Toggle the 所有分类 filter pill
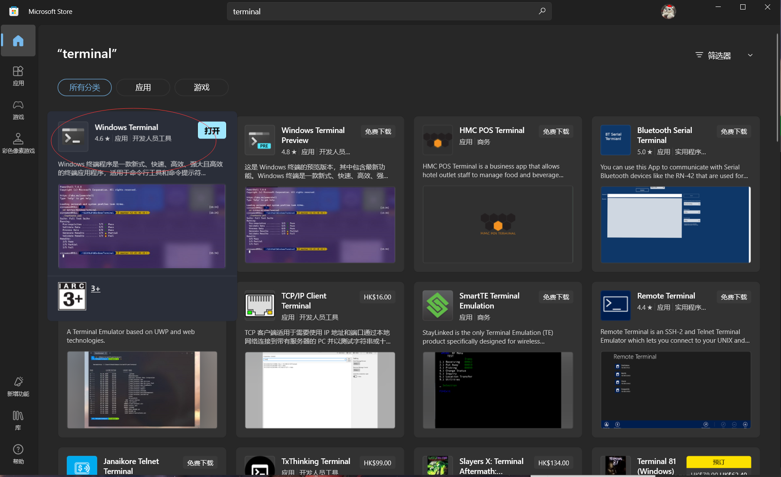Screen dimensions: 781x477 coord(84,87)
